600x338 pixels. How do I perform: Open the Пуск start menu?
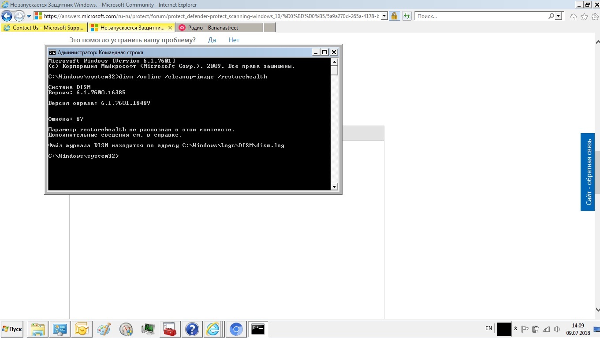click(12, 329)
